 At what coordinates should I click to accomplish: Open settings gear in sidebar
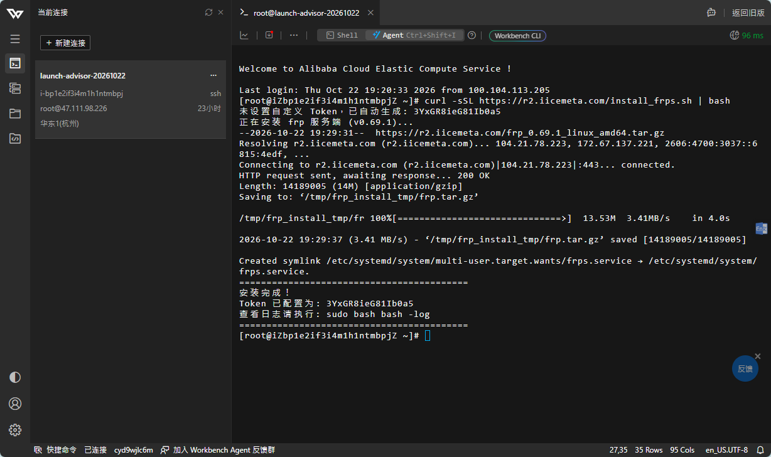[15, 430]
